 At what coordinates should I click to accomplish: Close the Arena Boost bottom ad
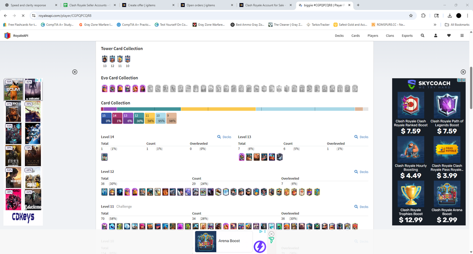coord(271,234)
